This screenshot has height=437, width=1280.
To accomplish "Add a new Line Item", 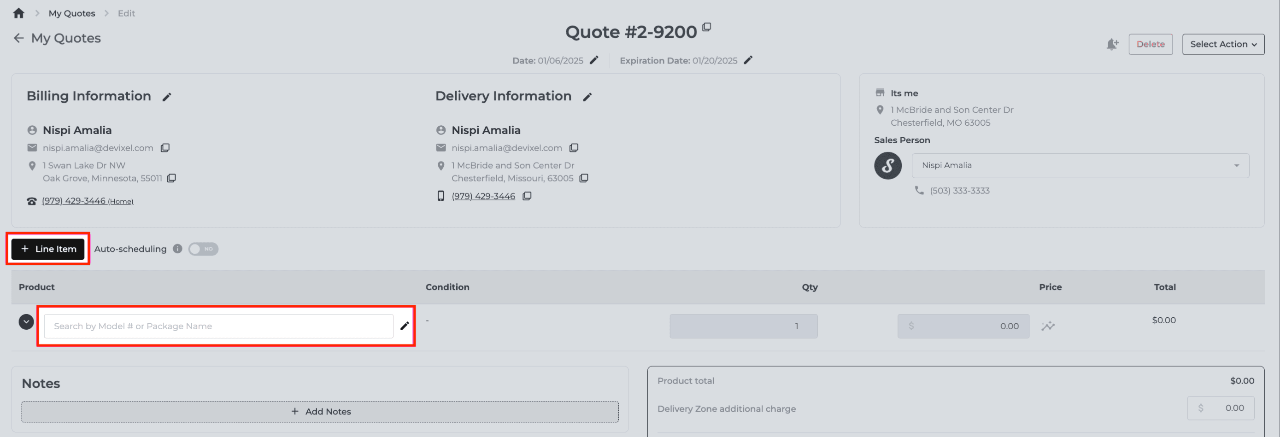I will 48,249.
